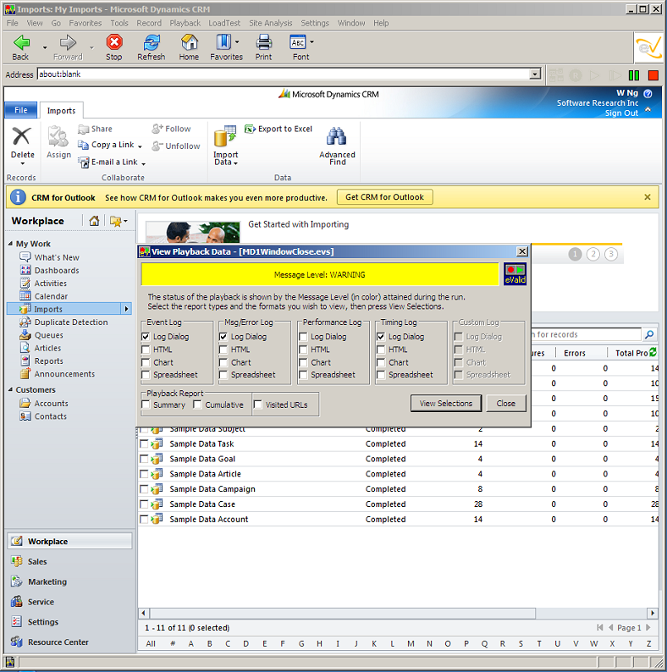Check Event Log HTML checkbox
The height and width of the screenshot is (672, 667).
coord(146,350)
